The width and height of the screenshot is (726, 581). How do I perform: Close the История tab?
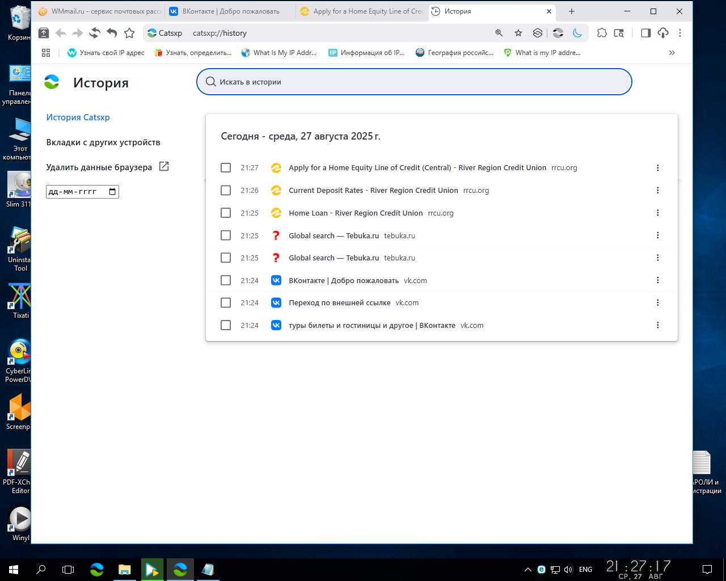coord(549,11)
